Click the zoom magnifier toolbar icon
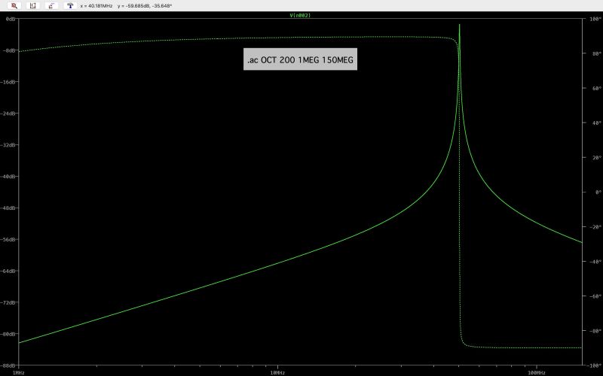Image resolution: width=603 pixels, height=376 pixels. [14, 6]
